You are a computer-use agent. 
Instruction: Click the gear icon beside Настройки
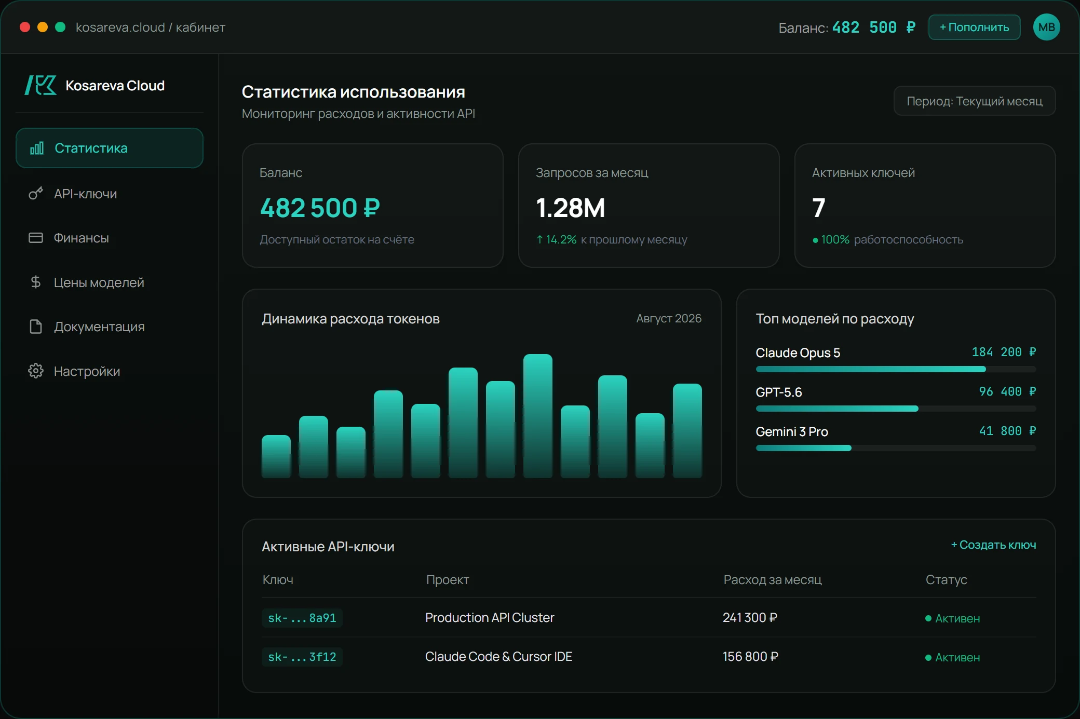click(35, 371)
